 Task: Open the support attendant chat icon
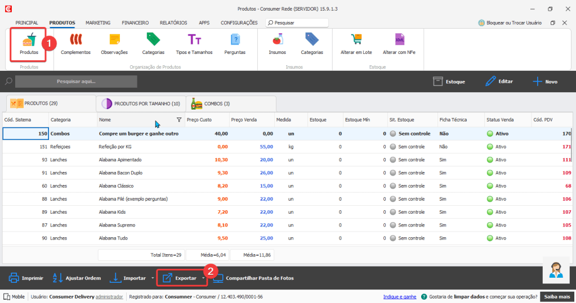click(557, 270)
